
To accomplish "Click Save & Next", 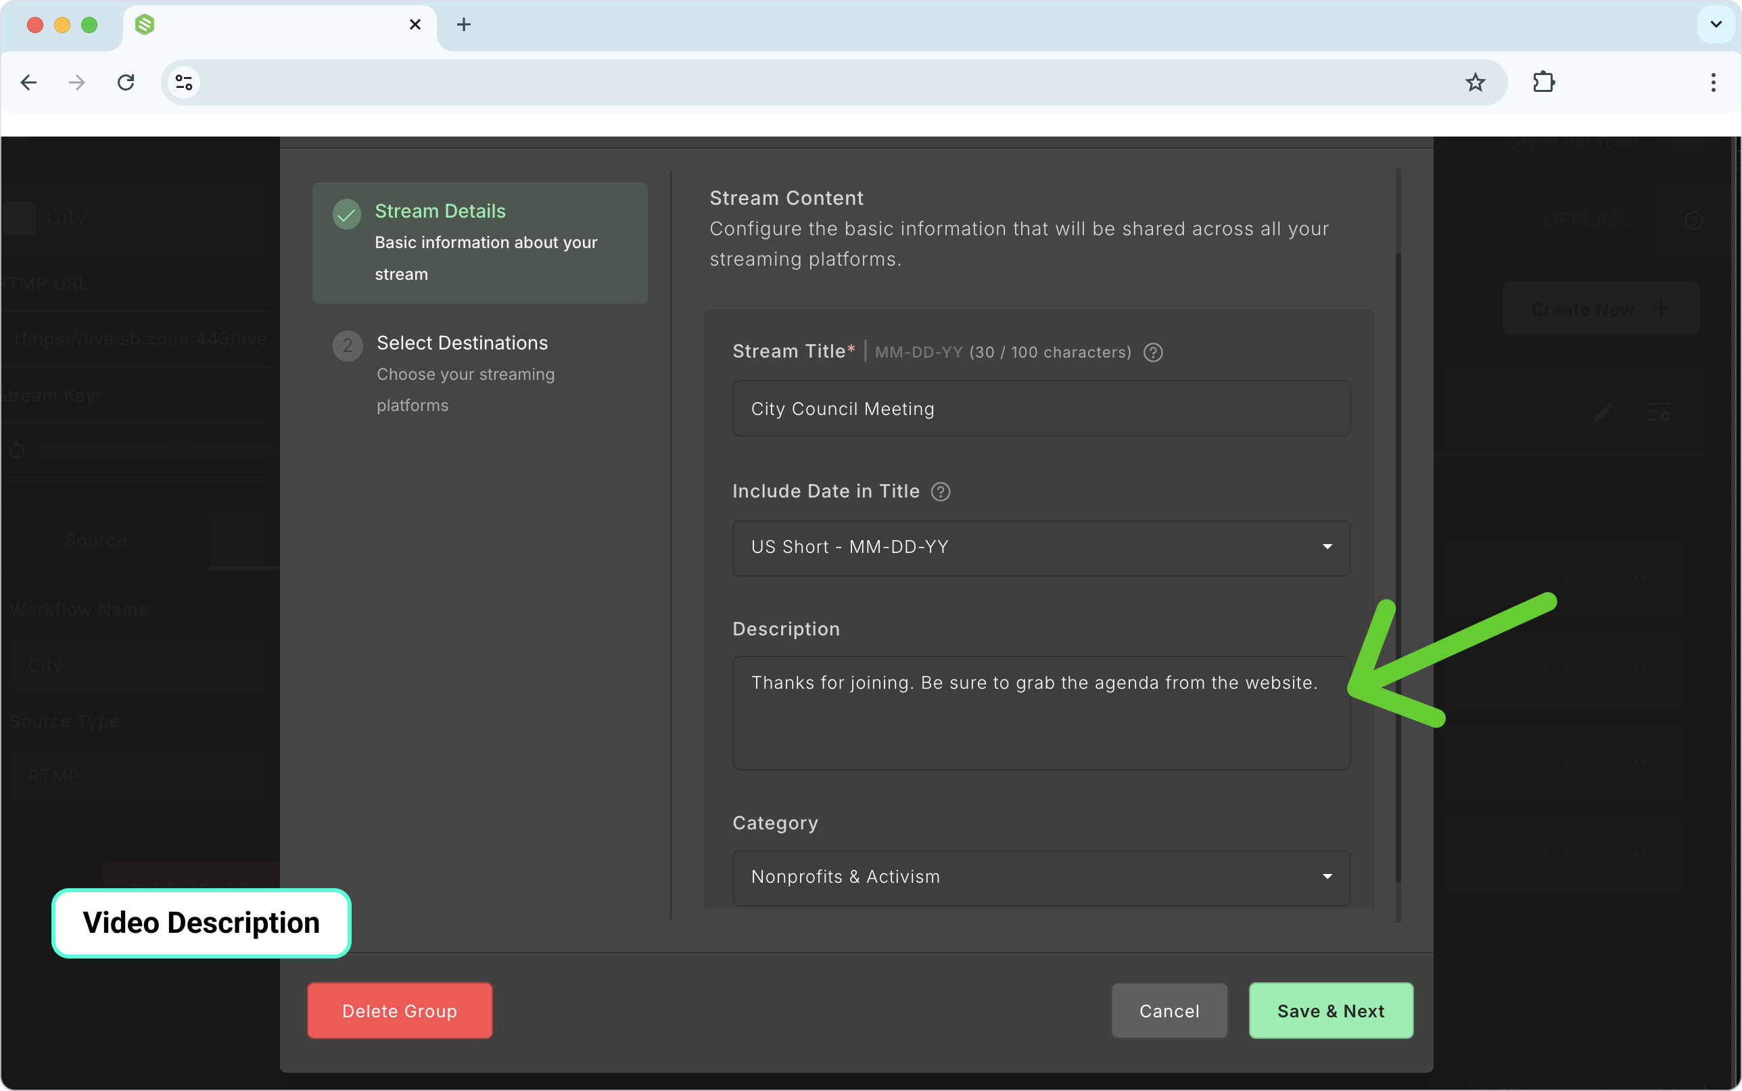I will 1331,1011.
